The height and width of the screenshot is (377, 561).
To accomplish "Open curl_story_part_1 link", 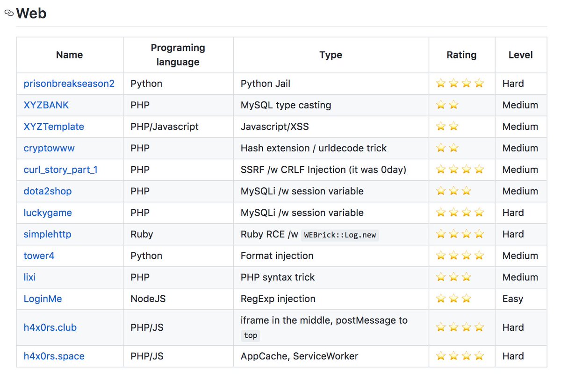I will point(61,170).
